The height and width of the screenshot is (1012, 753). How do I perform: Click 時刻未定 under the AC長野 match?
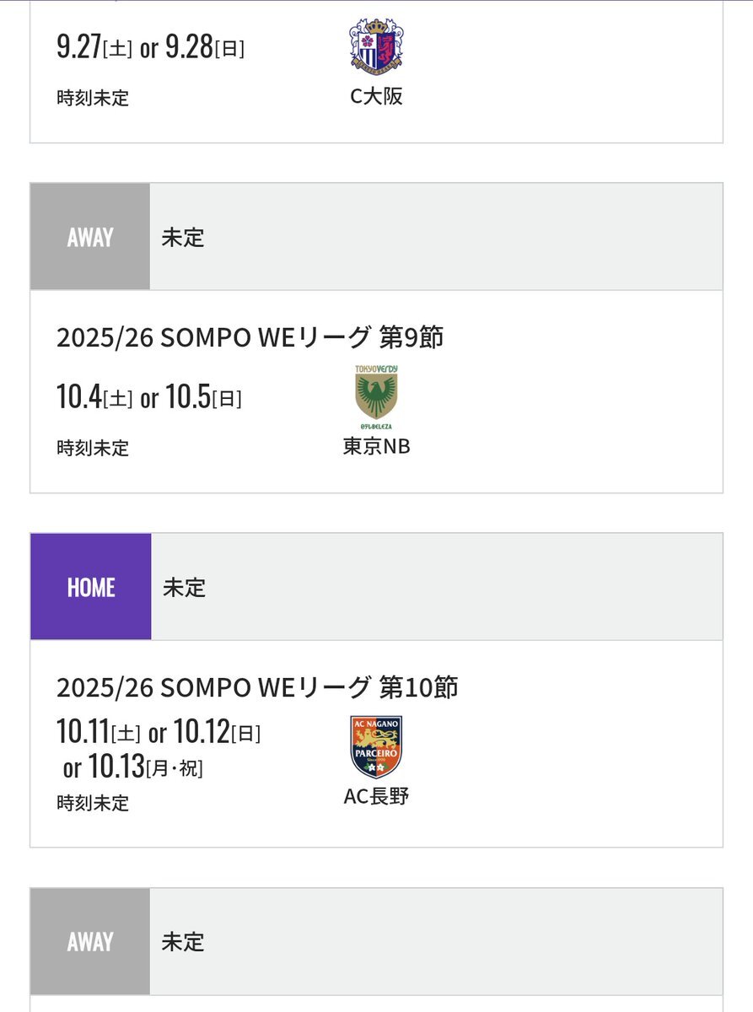(x=93, y=803)
